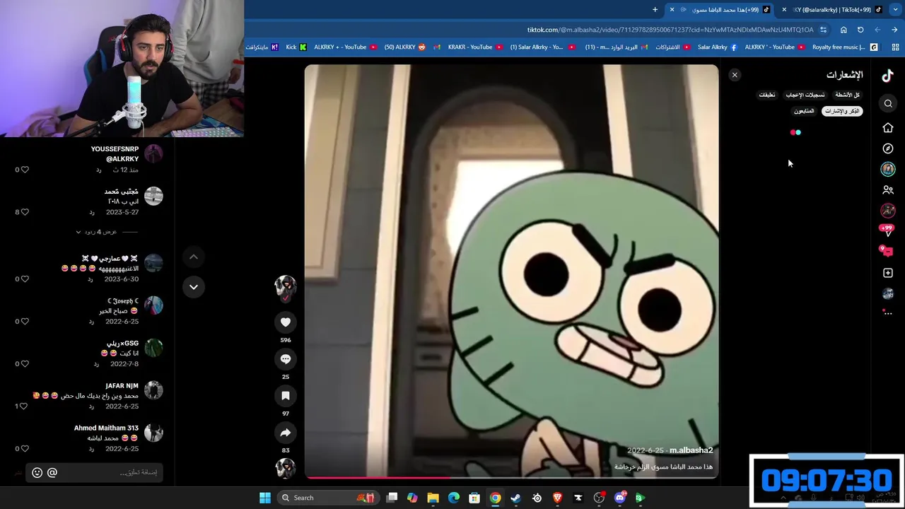Click the add comment input field
Viewport: 905px width, 509px height.
point(95,472)
